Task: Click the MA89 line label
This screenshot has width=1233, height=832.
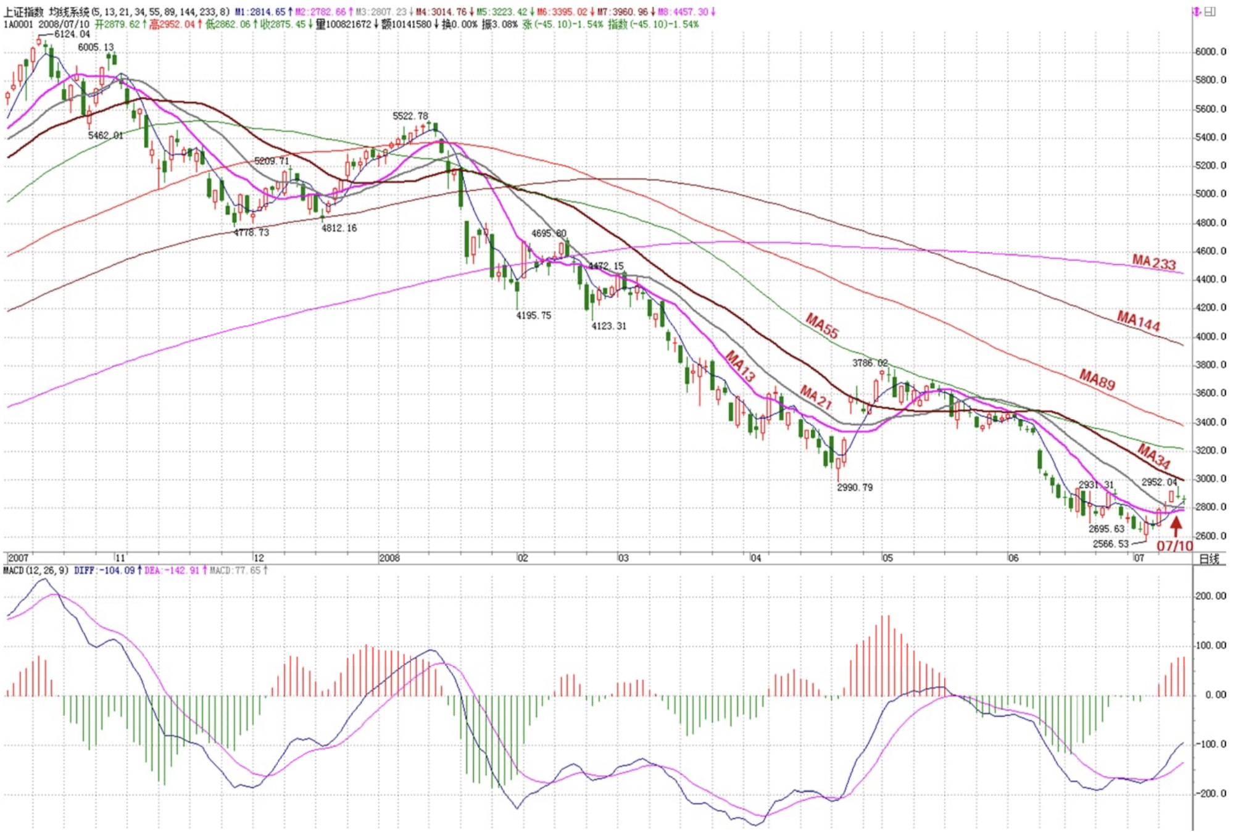Action: (1097, 379)
